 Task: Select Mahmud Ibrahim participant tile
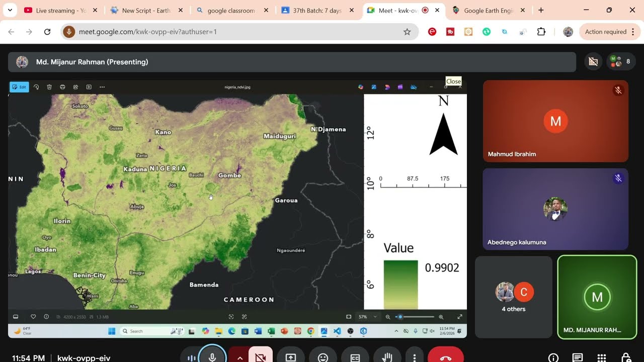click(x=555, y=121)
